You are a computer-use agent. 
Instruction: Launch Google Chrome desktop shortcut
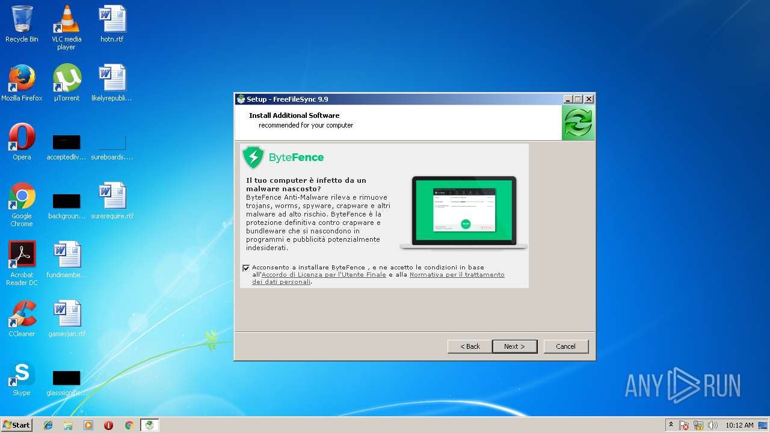22,204
